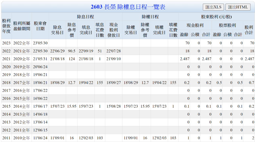Click the 填息花費日數 column header
This screenshot has height=142, width=255.
point(100,30)
